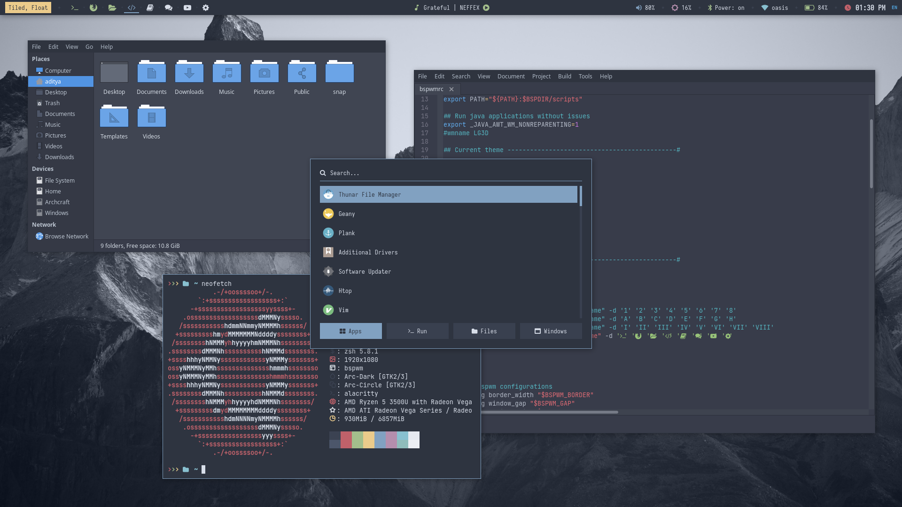Open the Go menu in Thunar
This screenshot has width=902, height=507.
coord(89,46)
